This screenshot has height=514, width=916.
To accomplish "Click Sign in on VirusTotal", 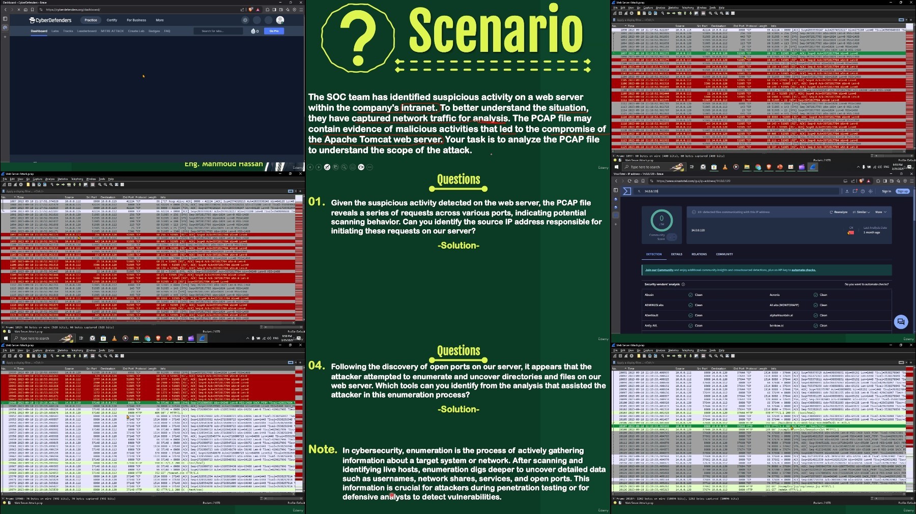I will [886, 191].
